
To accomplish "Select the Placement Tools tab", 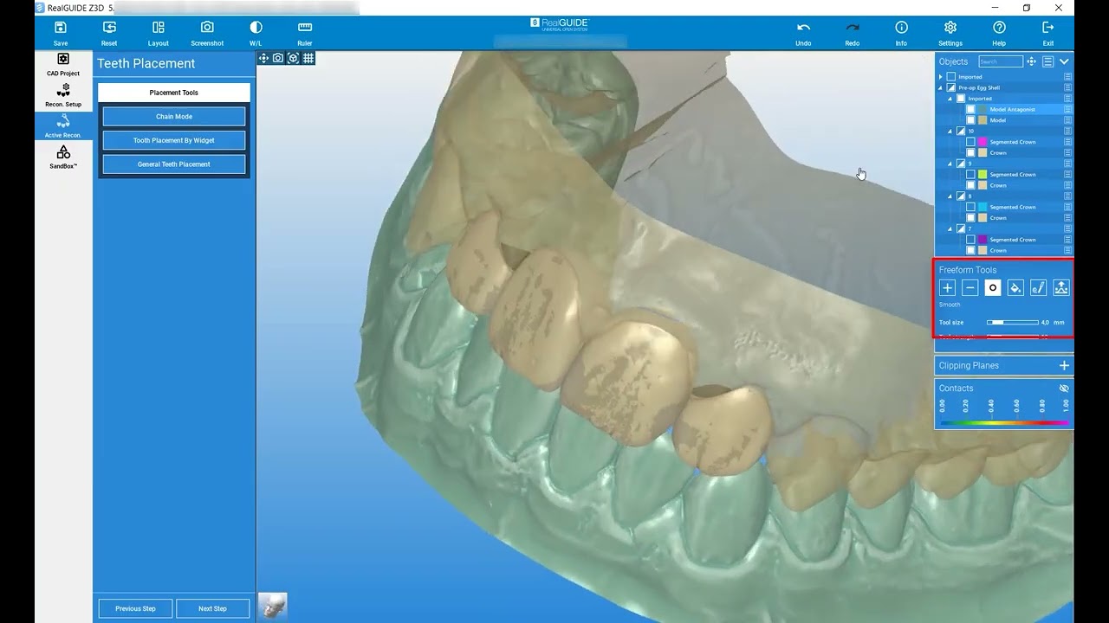I will [174, 93].
